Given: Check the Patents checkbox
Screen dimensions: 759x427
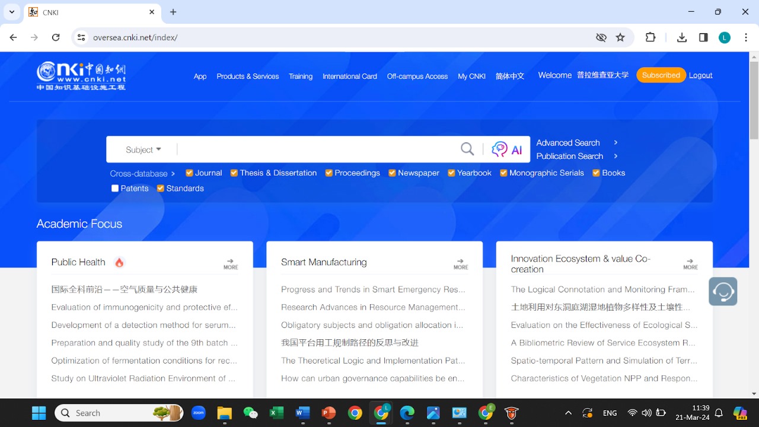Looking at the screenshot, I should click(115, 188).
